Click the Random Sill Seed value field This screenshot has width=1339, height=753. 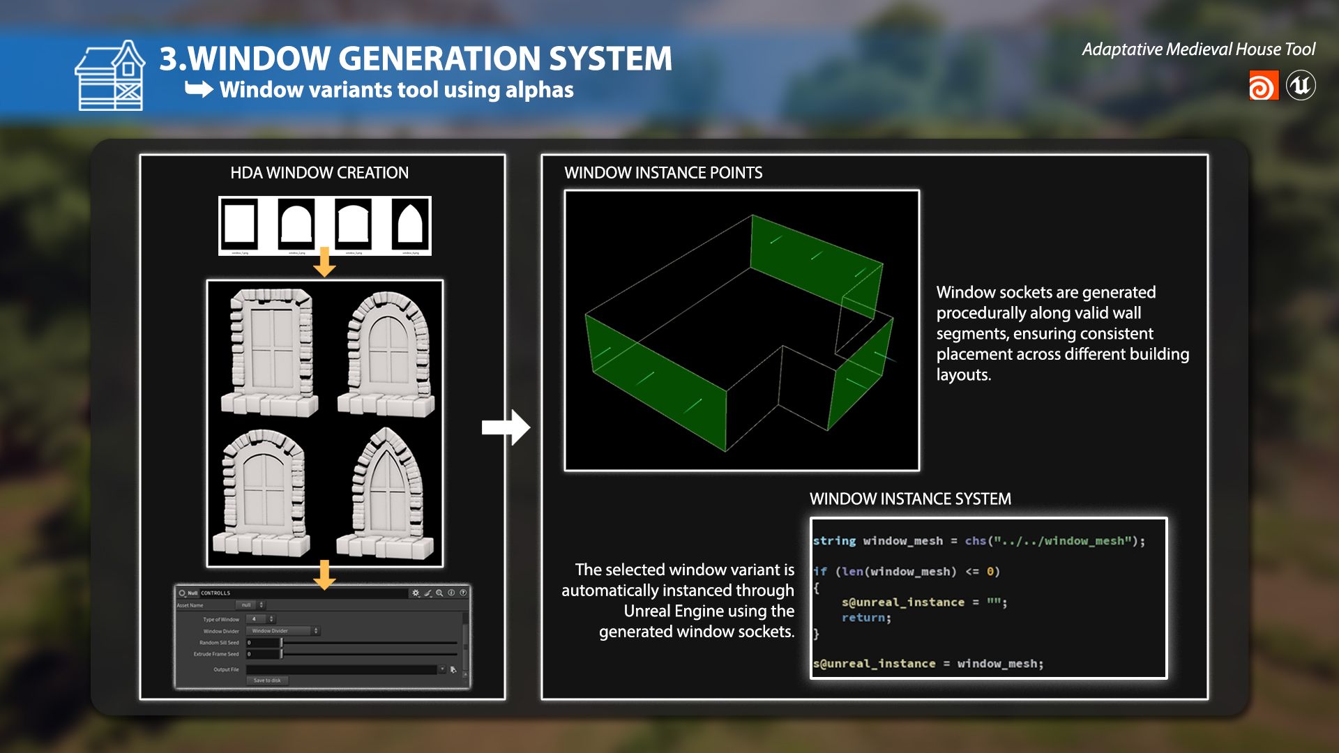(262, 643)
